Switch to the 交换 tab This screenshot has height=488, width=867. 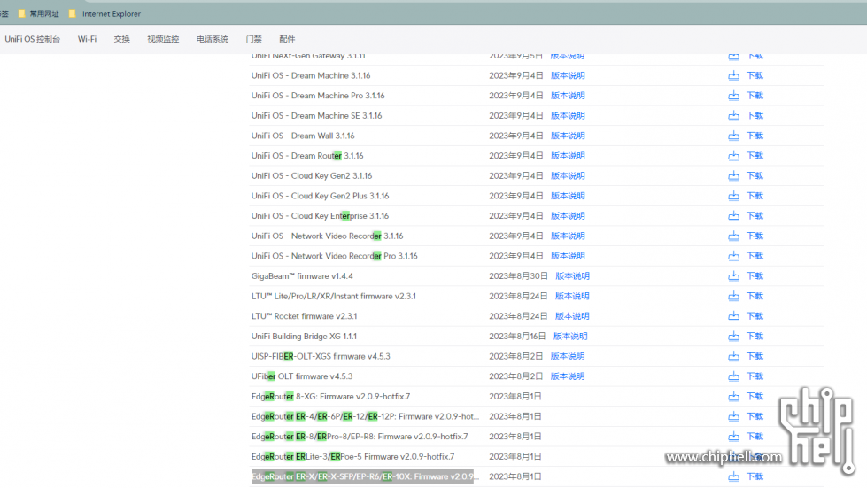[x=121, y=39]
